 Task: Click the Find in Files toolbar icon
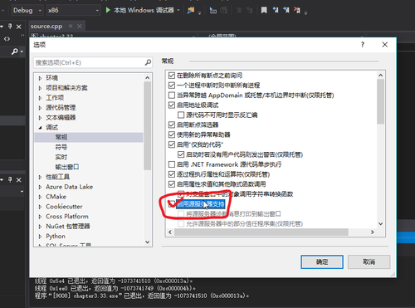click(x=191, y=10)
